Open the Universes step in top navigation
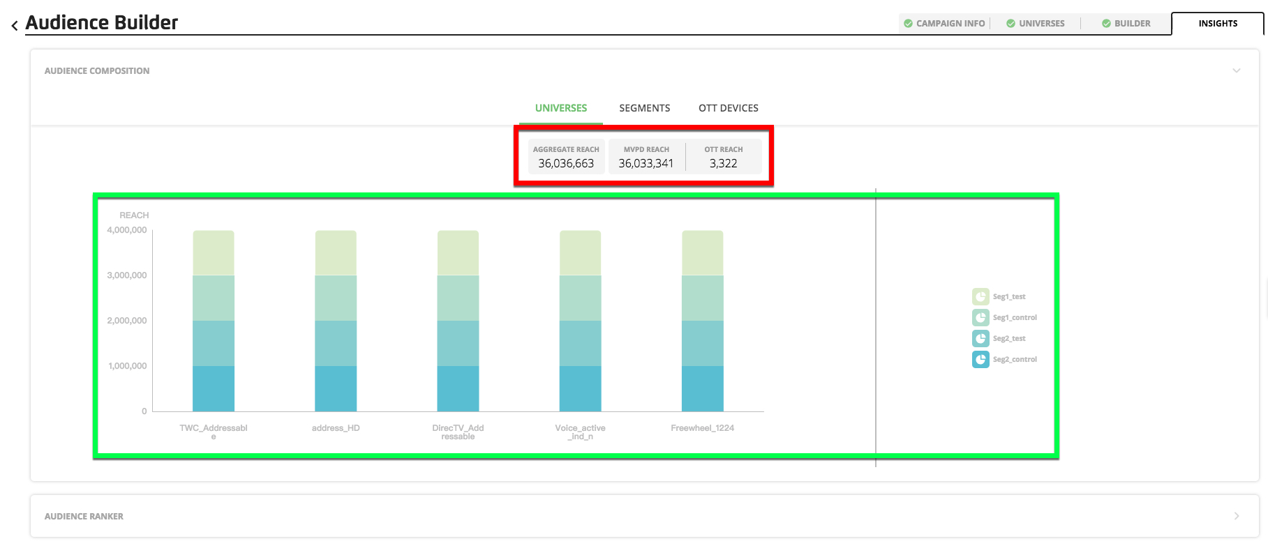Image resolution: width=1268 pixels, height=555 pixels. (1036, 24)
